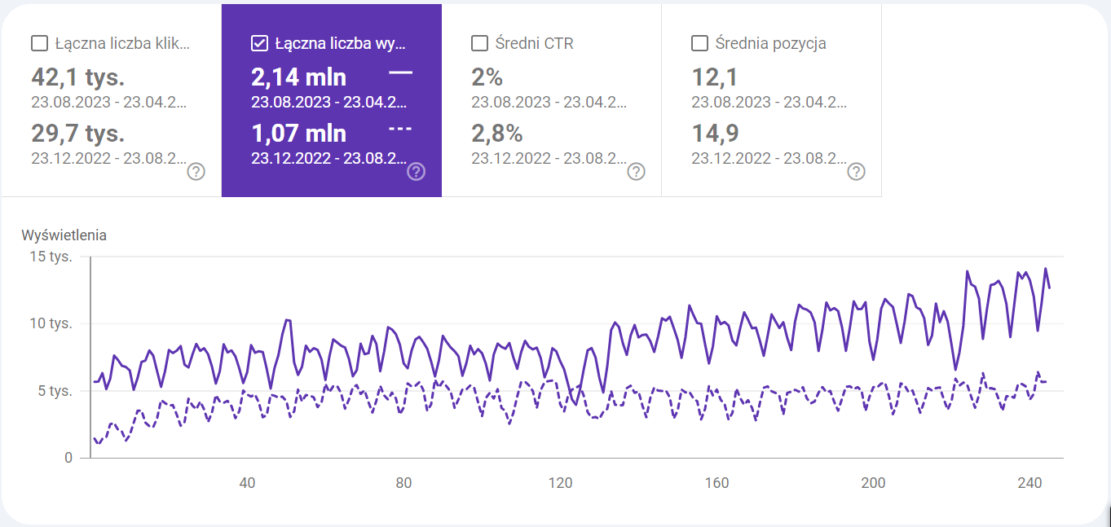Click the 120 label on the x-axis
The width and height of the screenshot is (1111, 527).
pyautogui.click(x=560, y=483)
